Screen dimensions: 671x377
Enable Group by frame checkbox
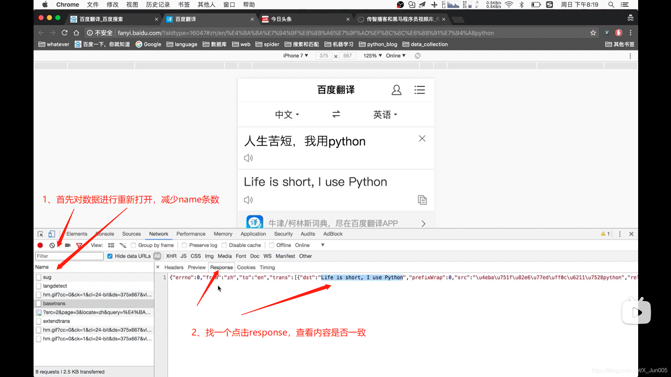134,245
